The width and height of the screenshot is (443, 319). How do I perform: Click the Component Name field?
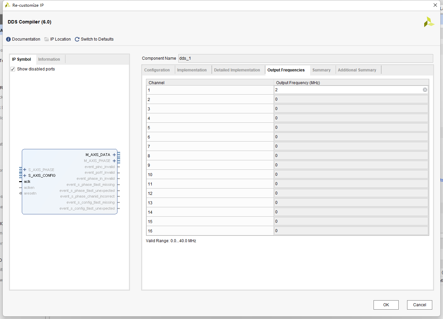[305, 58]
